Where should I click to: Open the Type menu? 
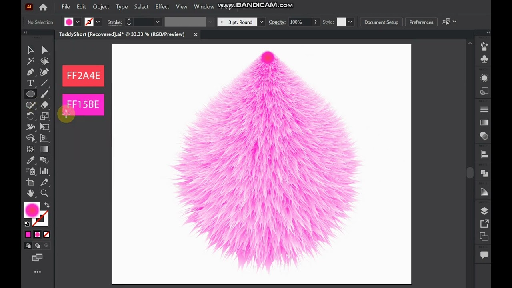[x=122, y=7]
